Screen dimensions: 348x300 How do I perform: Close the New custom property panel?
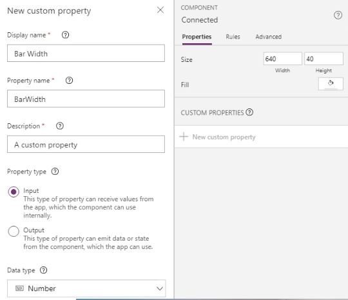160,10
